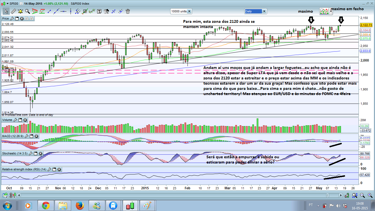Viewport: 375px width, 211px height.
Task: Click the candlestick chart style icon at top-left
Action: point(4,4)
